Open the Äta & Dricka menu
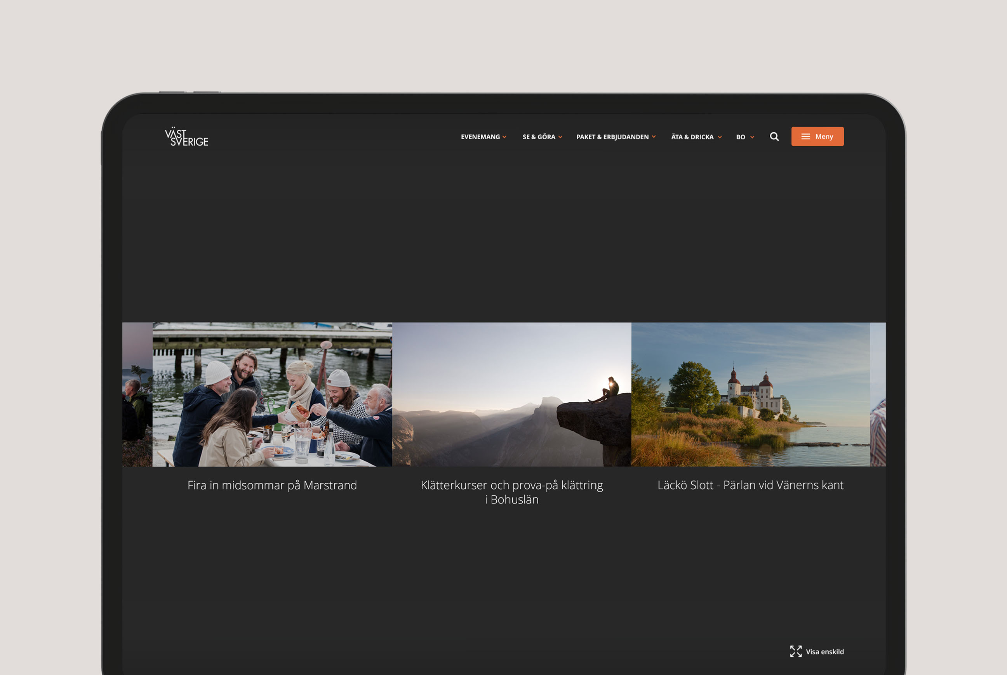This screenshot has height=675, width=1007. coord(692,137)
